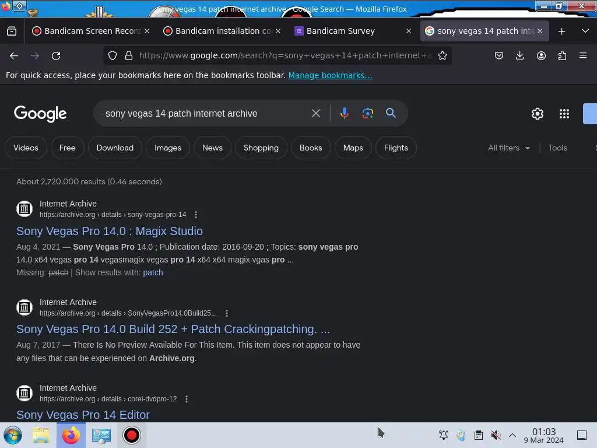The height and width of the screenshot is (448, 597).
Task: Open options for sony-vegas-pro-14 result
Action: pos(196,215)
